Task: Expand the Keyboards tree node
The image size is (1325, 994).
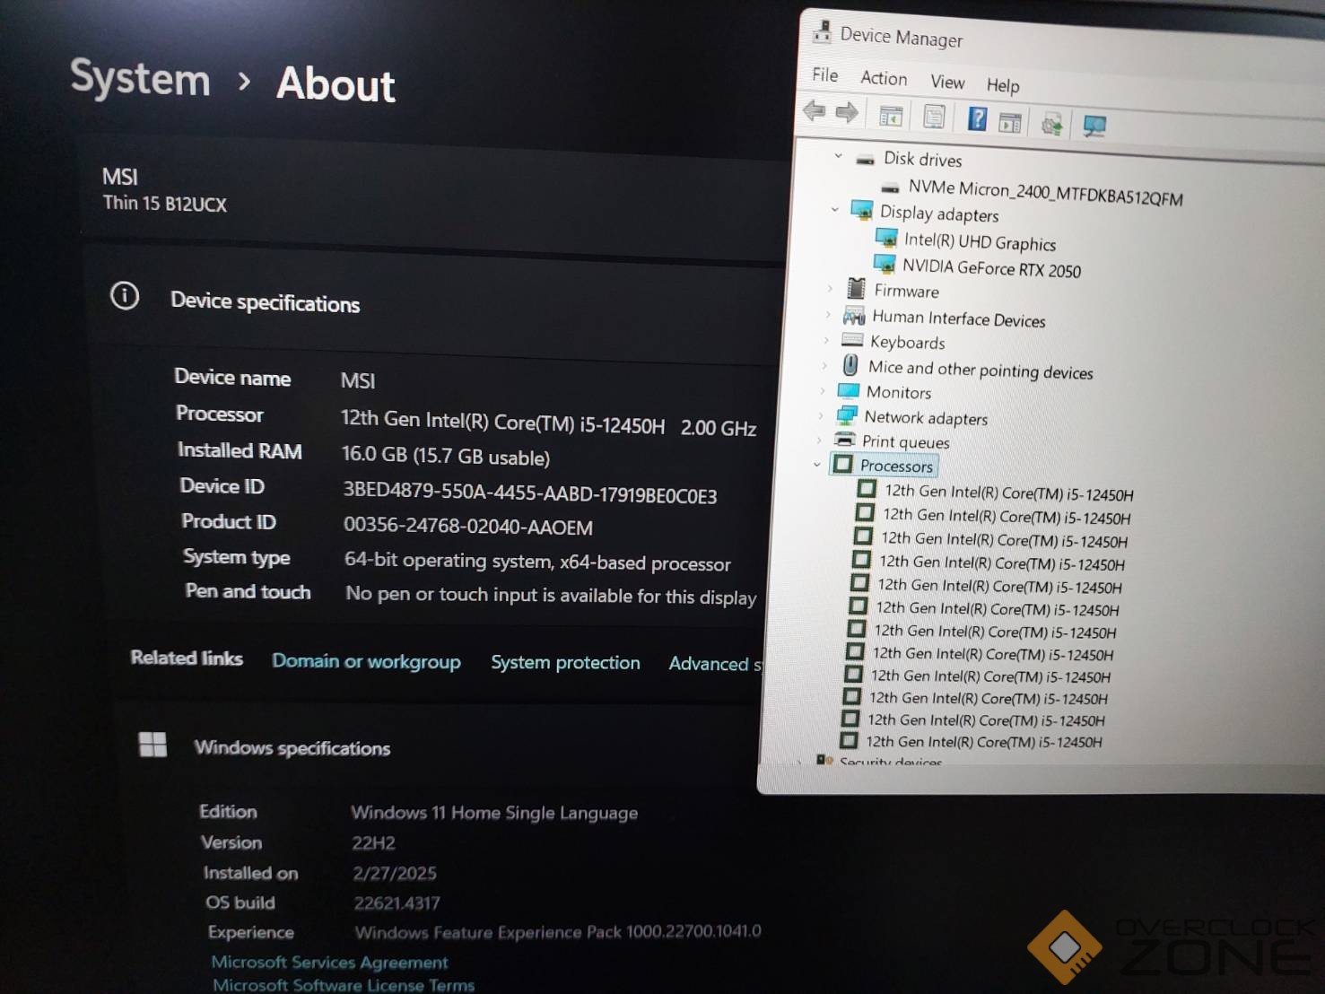Action: pos(825,339)
